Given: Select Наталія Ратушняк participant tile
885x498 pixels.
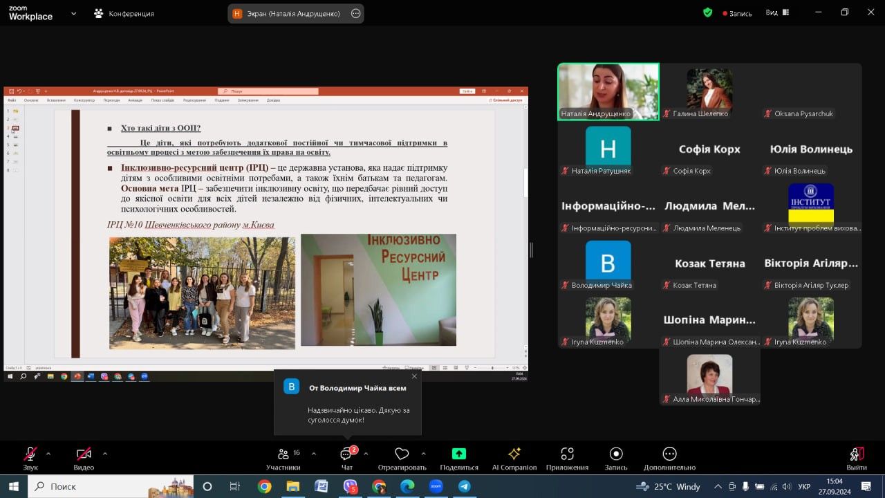Looking at the screenshot, I should point(608,149).
